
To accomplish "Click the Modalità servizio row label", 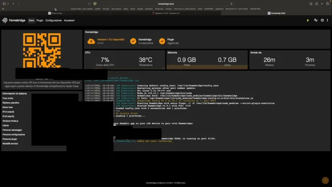I will pyautogui.click(x=10, y=144).
